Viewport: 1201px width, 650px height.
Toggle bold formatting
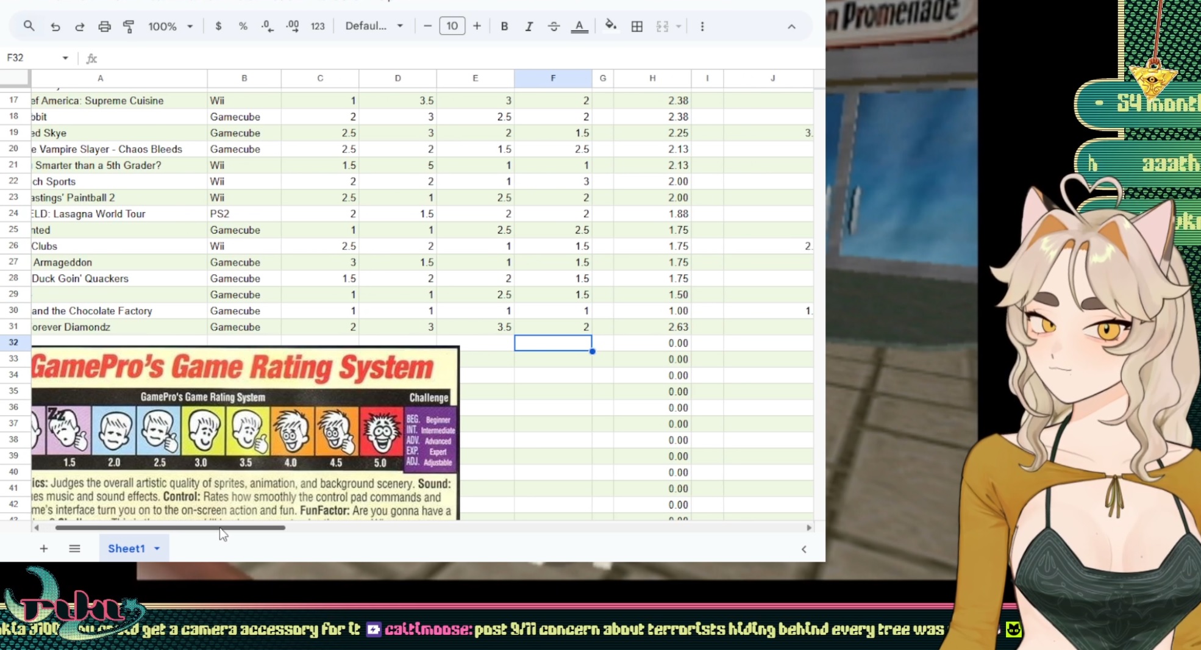pyautogui.click(x=504, y=26)
